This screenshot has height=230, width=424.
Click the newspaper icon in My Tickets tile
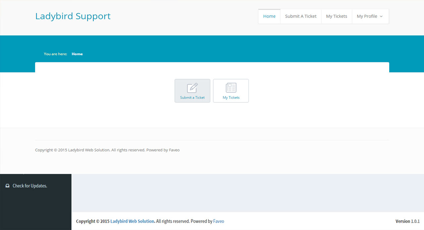click(x=231, y=88)
